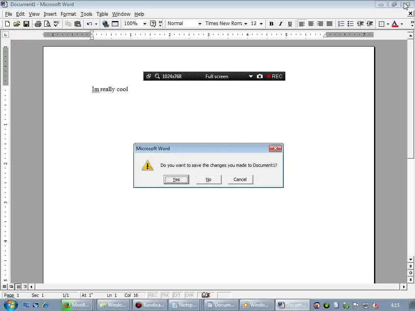This screenshot has width=415, height=311.
Task: Switch to Normal view in the bottom bar
Action: [x=4, y=287]
